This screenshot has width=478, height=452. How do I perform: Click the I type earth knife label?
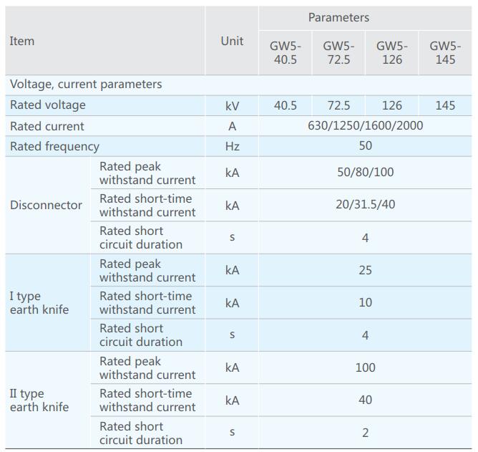pos(39,303)
